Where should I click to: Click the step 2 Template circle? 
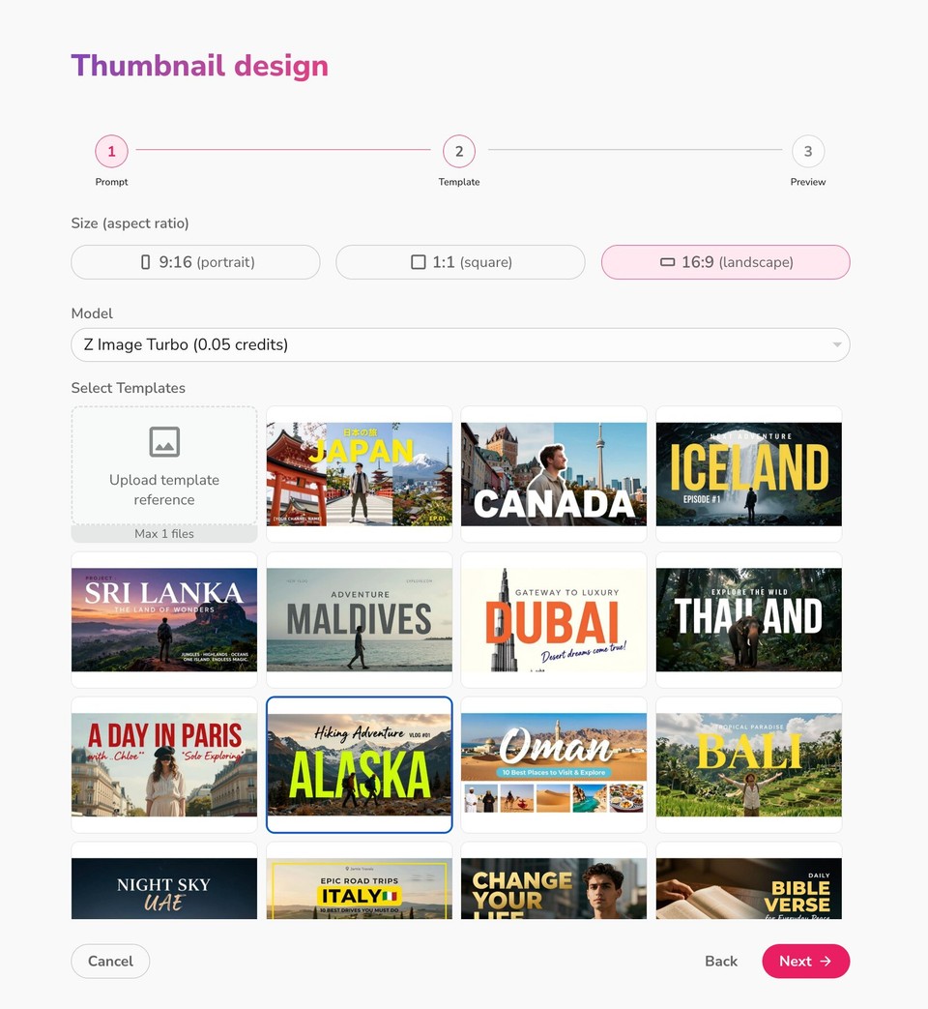[x=459, y=151]
